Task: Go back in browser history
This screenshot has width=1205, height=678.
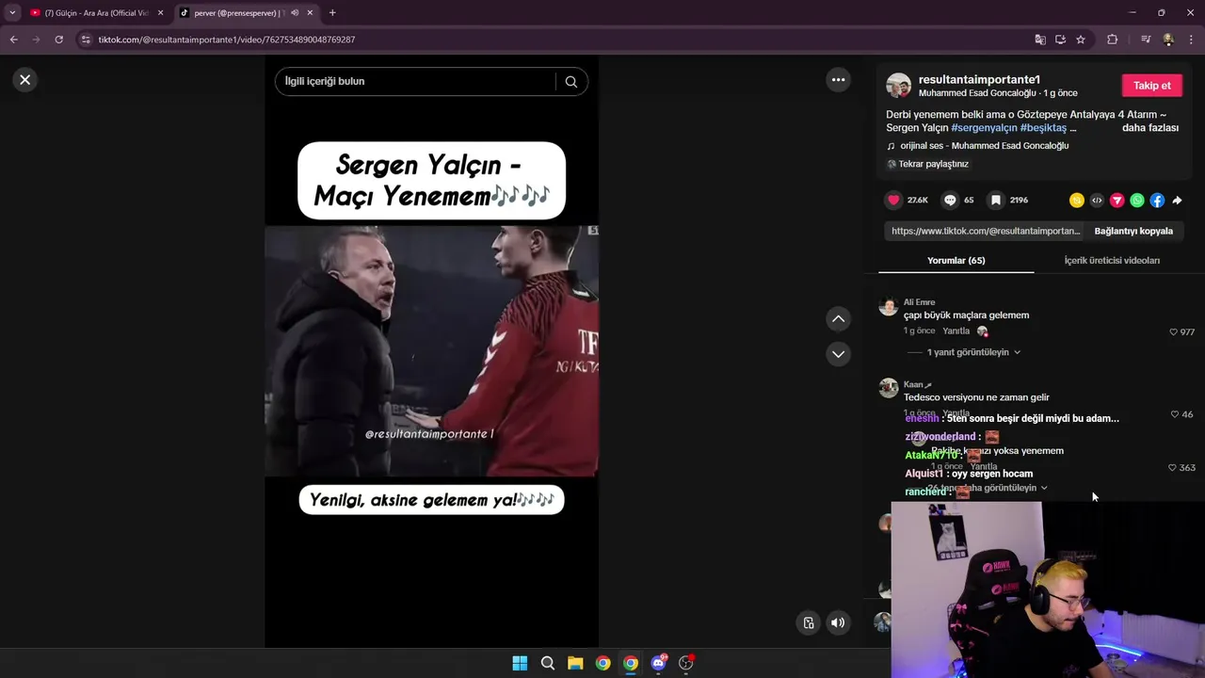Action: point(13,40)
